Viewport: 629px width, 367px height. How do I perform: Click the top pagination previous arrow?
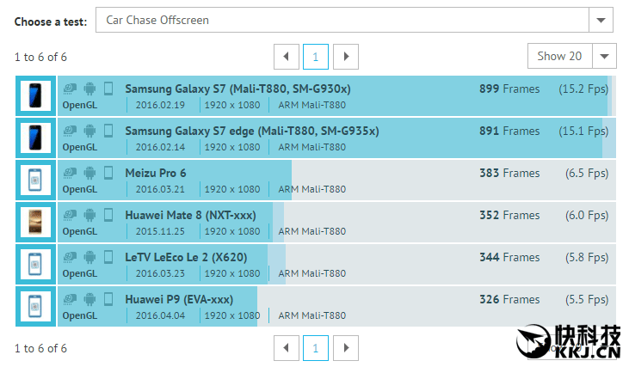287,57
